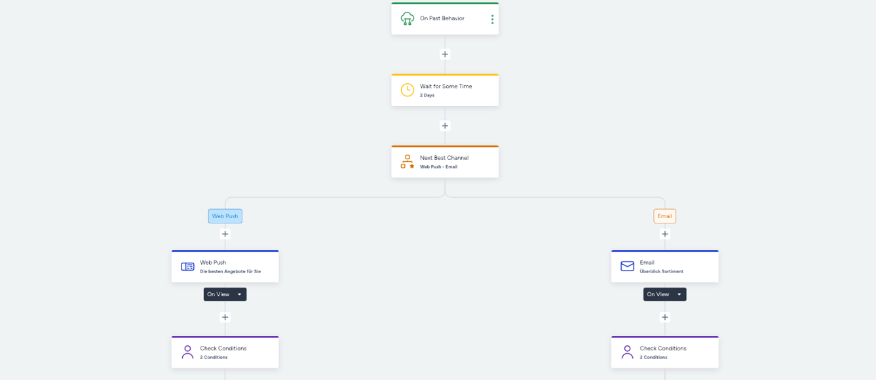The height and width of the screenshot is (380, 876).
Task: Select the blue Web Push branch label
Action: [225, 216]
